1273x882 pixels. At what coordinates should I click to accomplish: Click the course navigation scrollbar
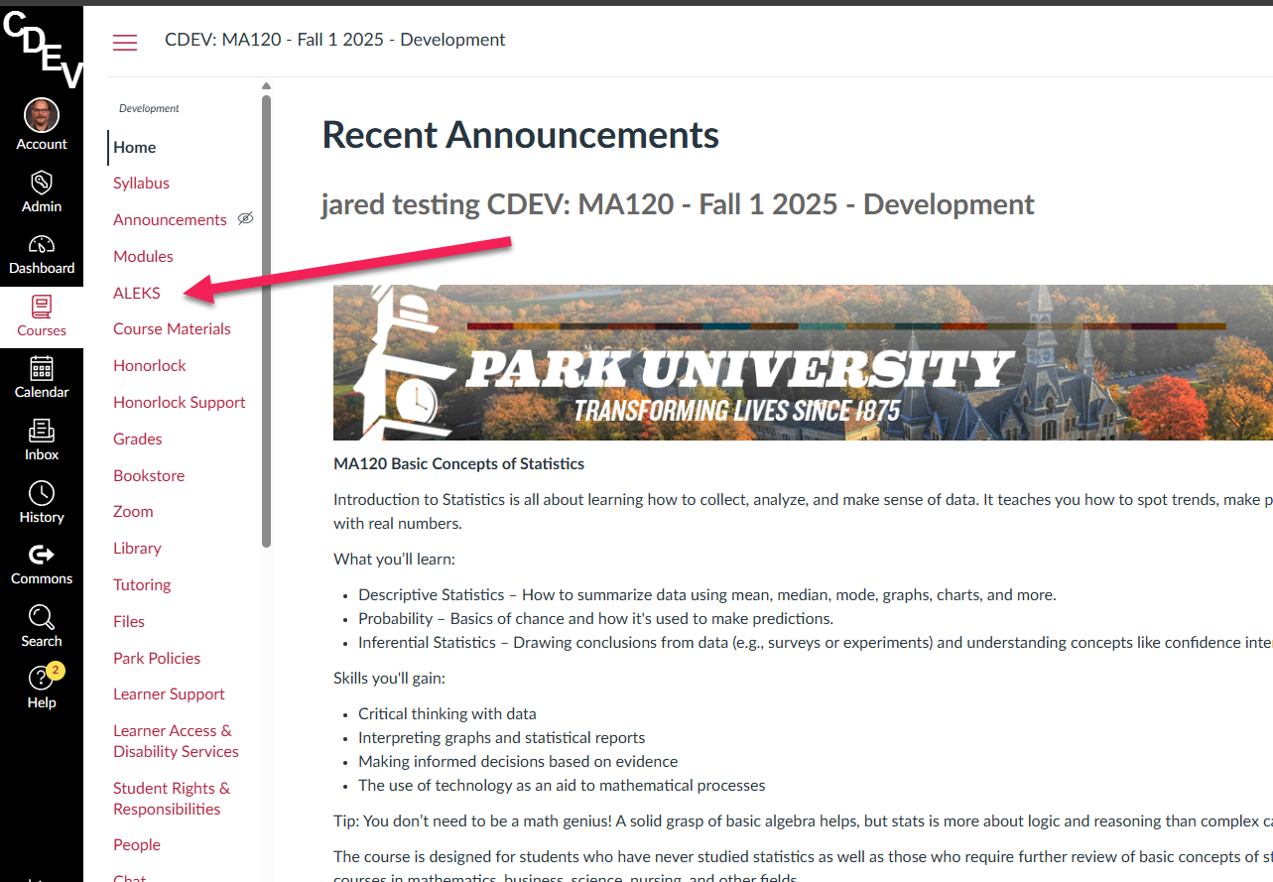(266, 319)
